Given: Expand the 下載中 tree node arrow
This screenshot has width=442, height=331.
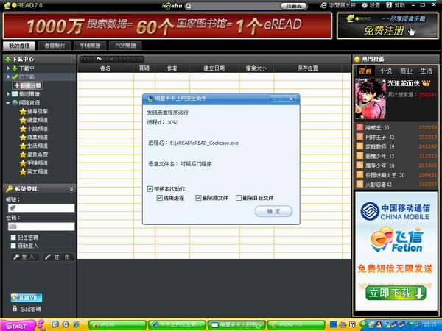Looking at the screenshot, I should click(x=8, y=68).
